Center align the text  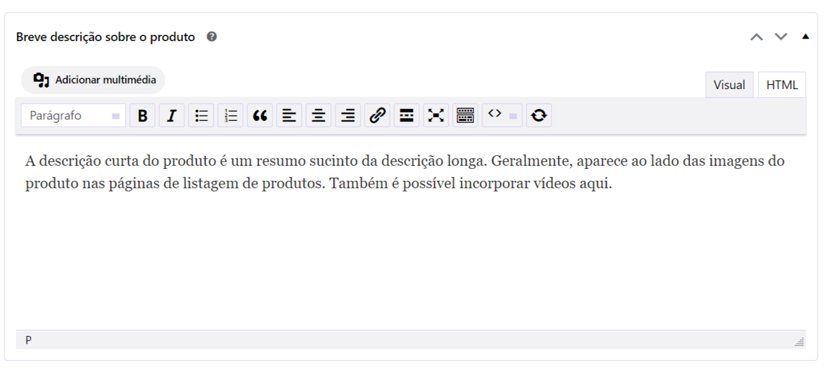pyautogui.click(x=319, y=115)
